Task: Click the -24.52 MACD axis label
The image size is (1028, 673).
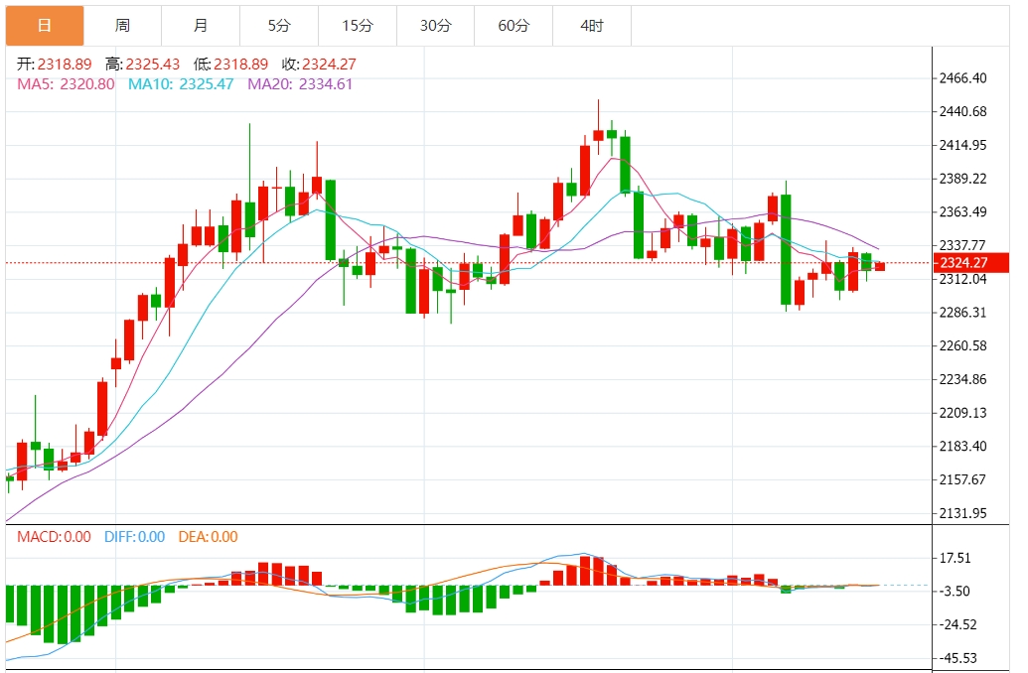Action: point(957,624)
